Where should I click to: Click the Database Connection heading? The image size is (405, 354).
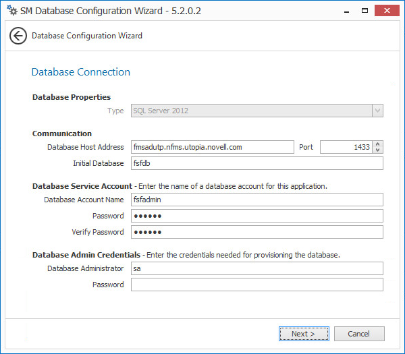(x=81, y=72)
